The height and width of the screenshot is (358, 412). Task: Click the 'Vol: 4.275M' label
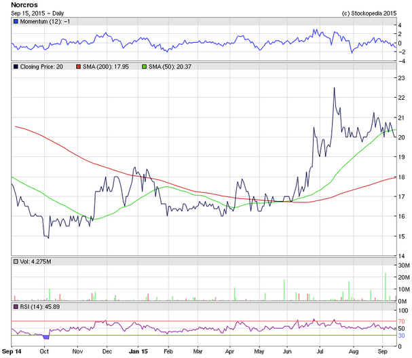pos(36,262)
